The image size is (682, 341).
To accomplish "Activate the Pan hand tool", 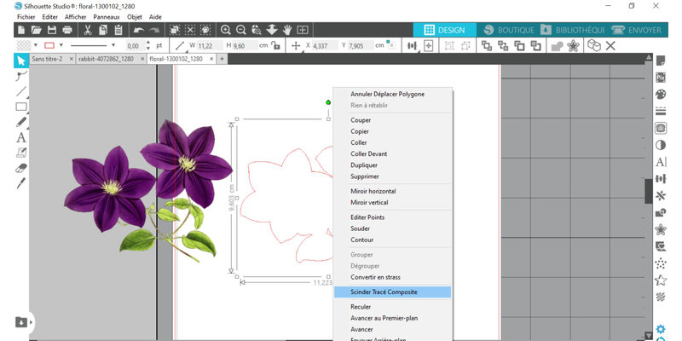I will [286, 30].
